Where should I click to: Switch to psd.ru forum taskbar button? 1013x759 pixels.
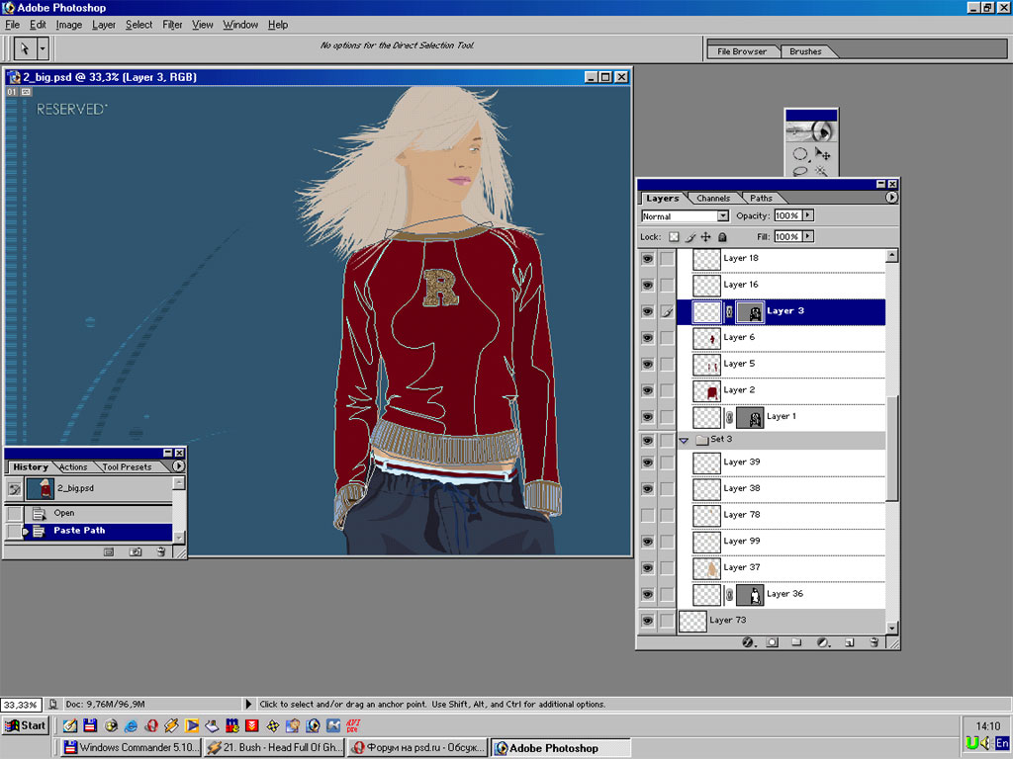(x=418, y=747)
